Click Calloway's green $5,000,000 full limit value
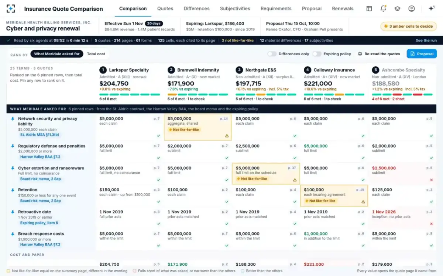 click(316, 146)
